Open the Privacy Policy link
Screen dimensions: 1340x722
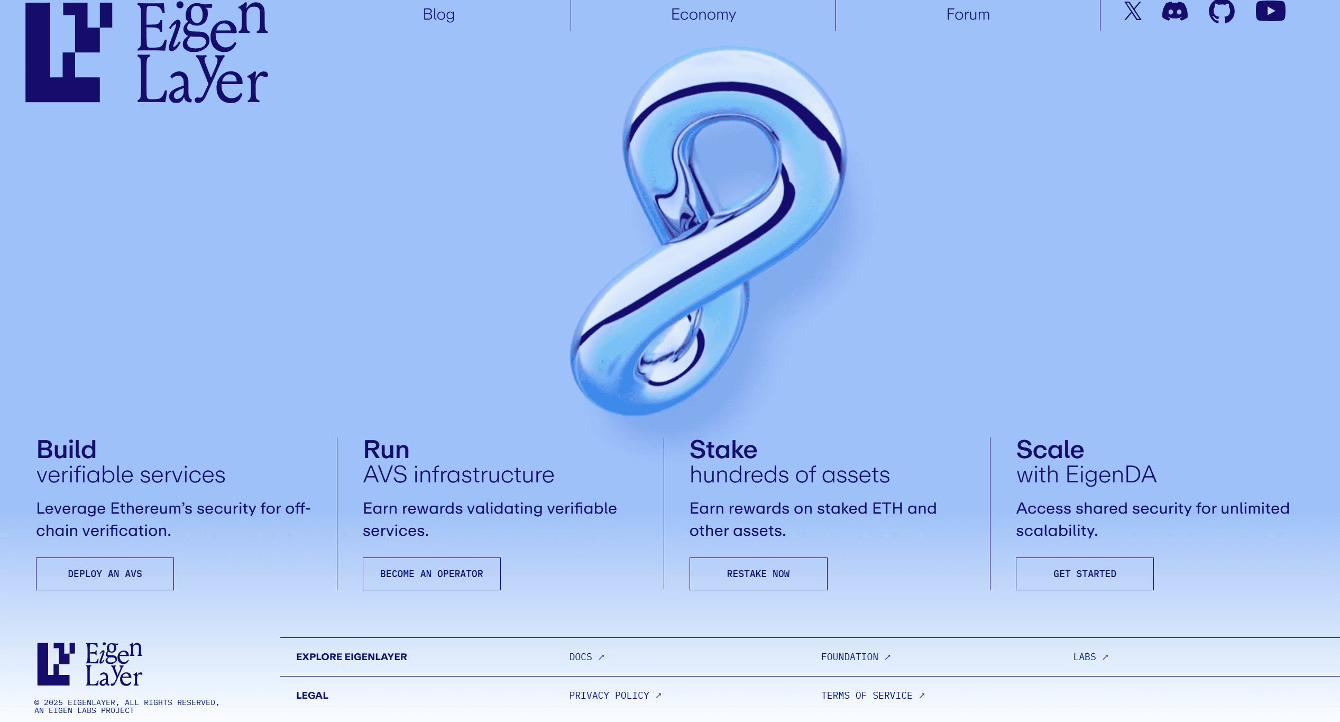click(x=614, y=696)
